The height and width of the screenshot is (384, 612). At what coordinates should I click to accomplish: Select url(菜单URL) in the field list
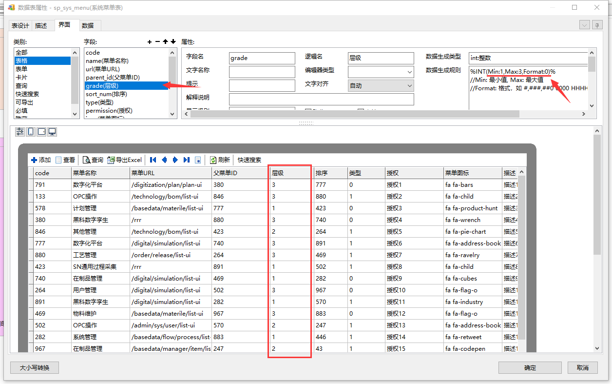point(126,69)
